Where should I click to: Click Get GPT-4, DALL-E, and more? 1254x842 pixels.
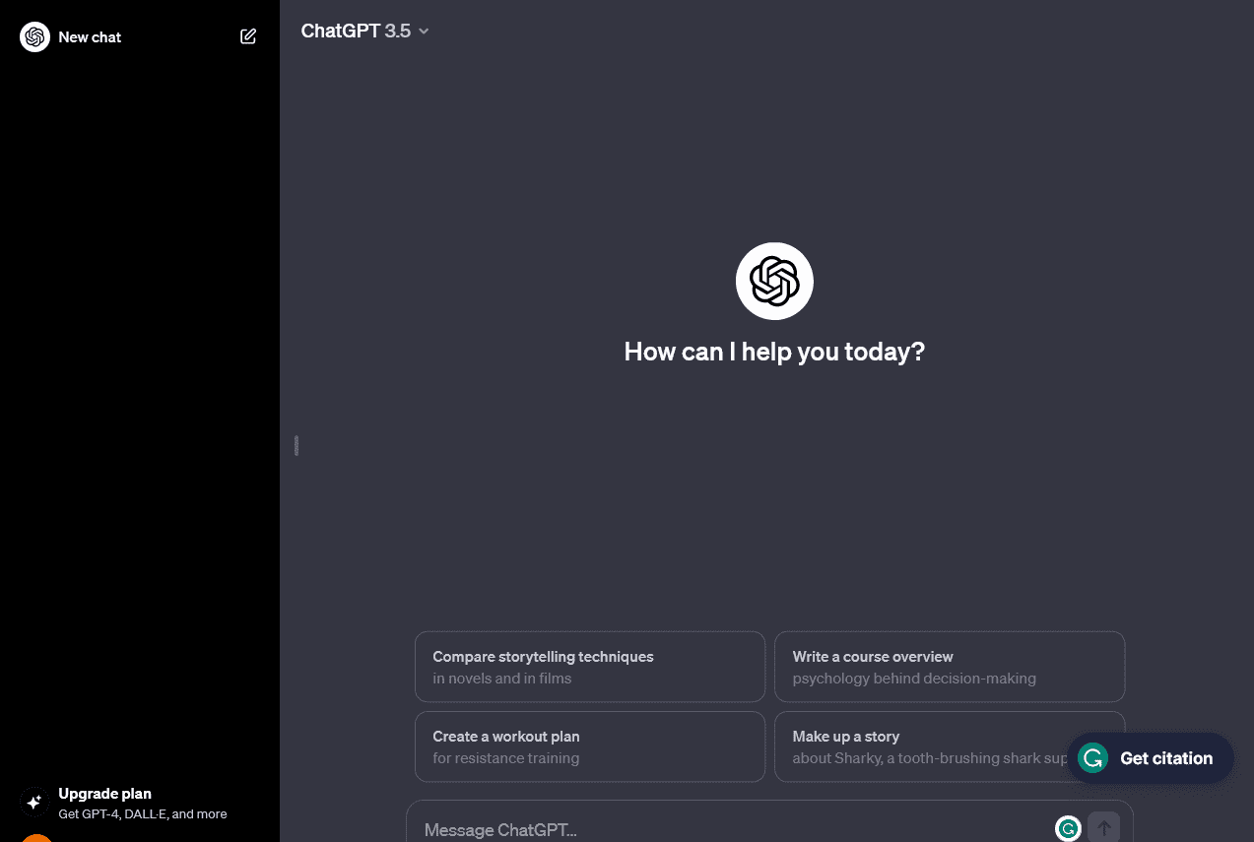(x=143, y=813)
